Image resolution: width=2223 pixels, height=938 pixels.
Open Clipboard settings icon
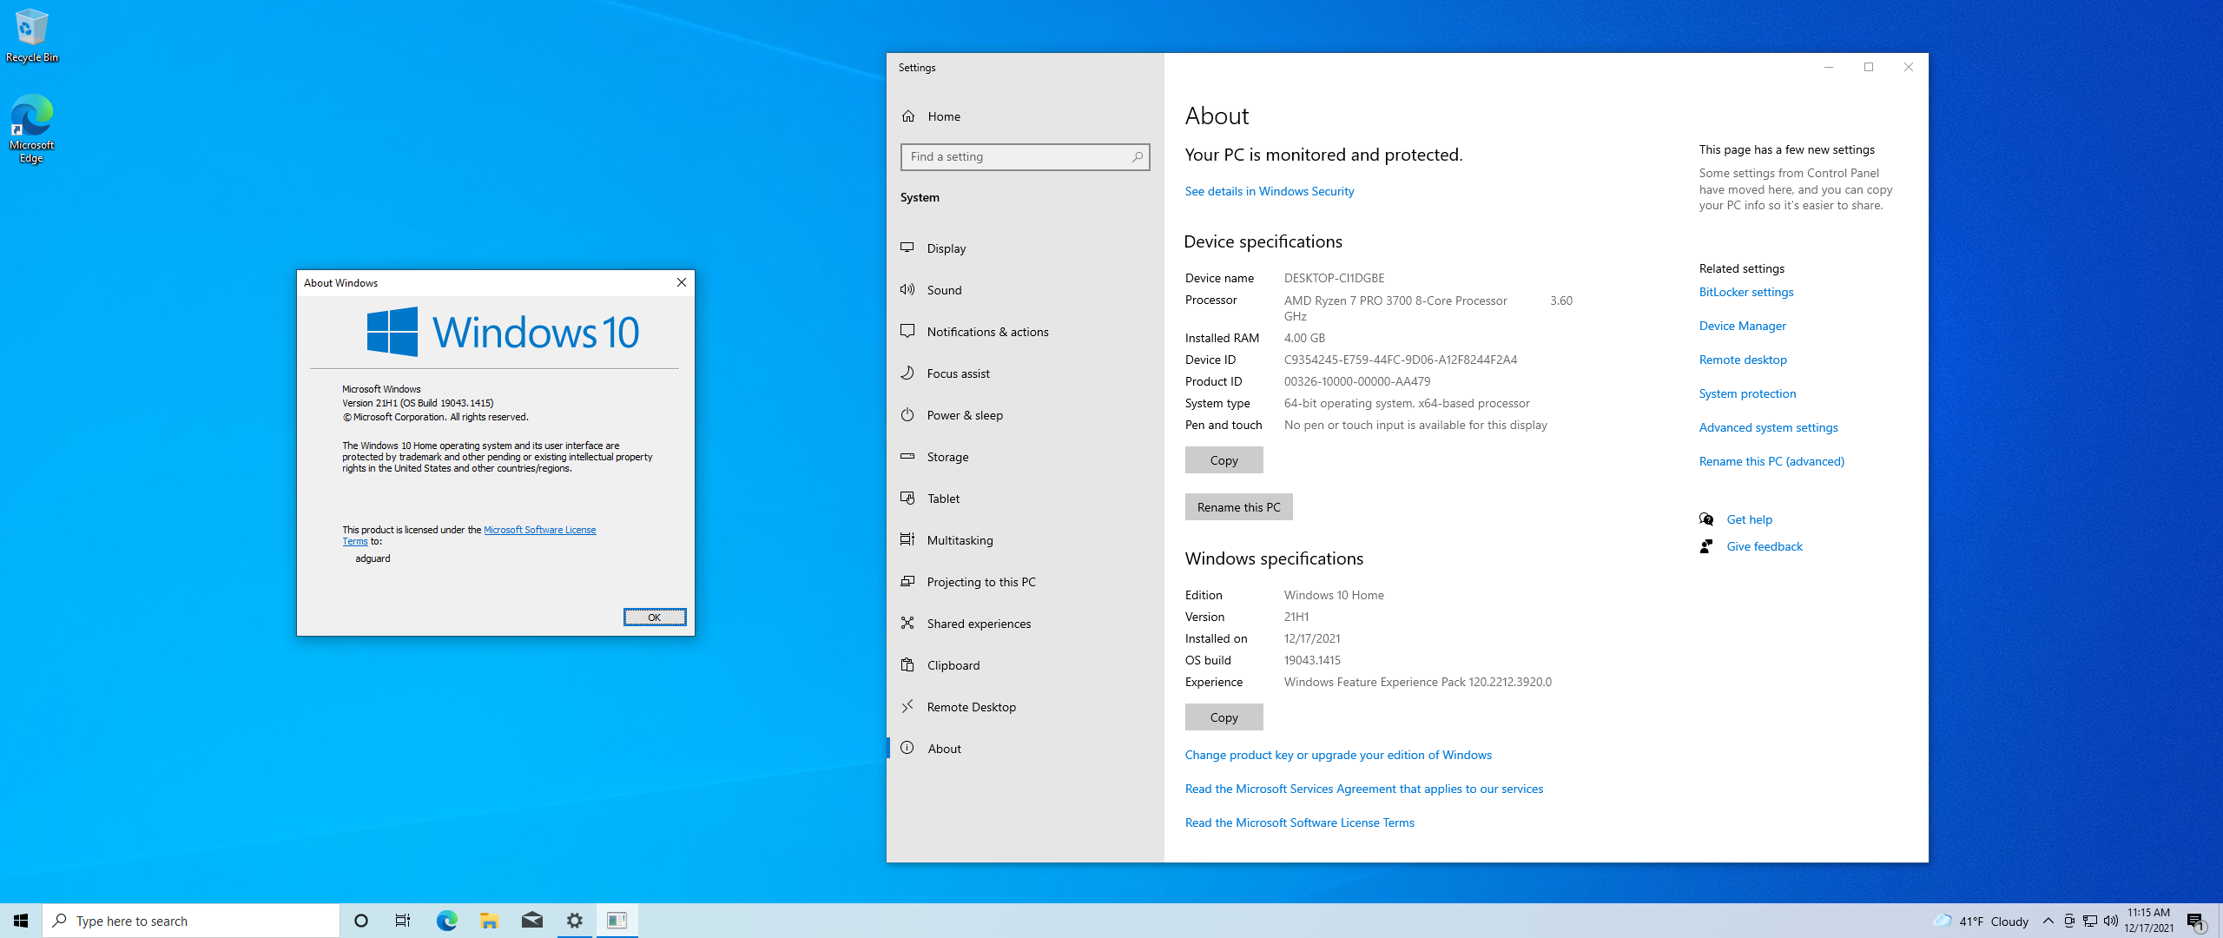907,664
